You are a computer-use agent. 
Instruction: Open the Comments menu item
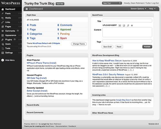(10, 31)
